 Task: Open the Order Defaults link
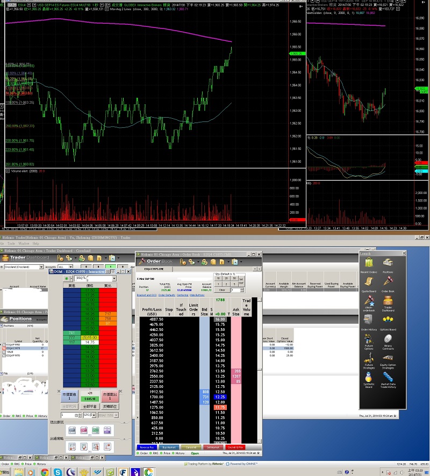[167, 295]
